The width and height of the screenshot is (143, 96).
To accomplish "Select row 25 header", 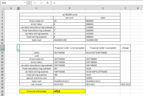I will (2, 91).
